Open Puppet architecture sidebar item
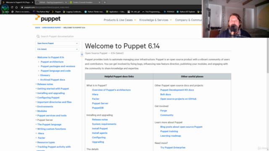 point(52,62)
